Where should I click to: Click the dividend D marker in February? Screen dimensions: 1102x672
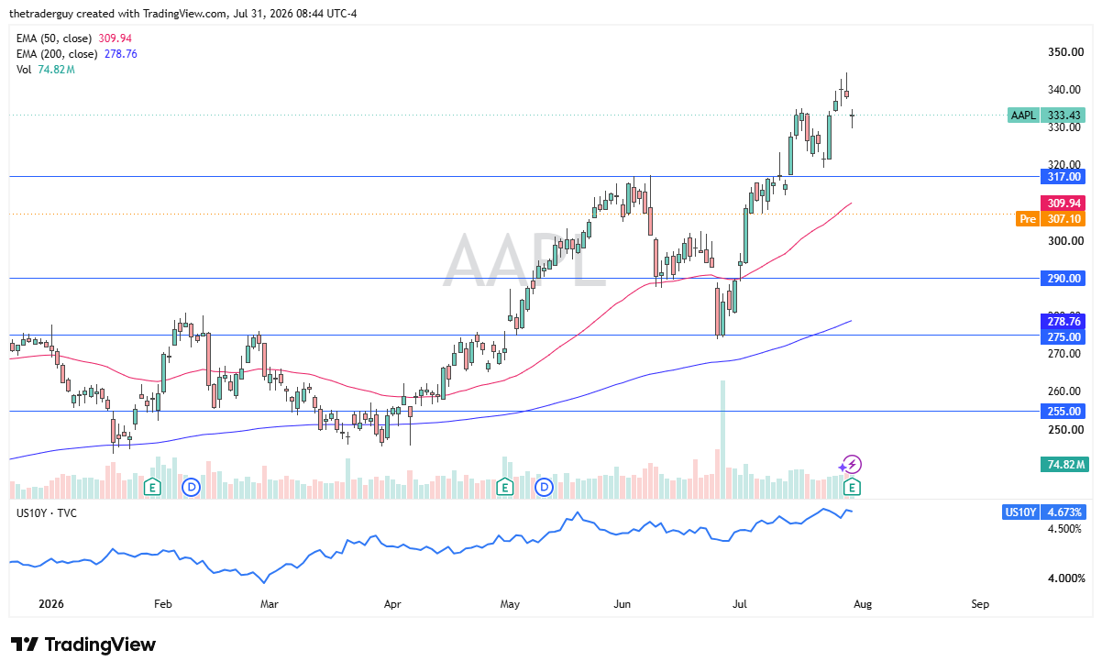(191, 487)
